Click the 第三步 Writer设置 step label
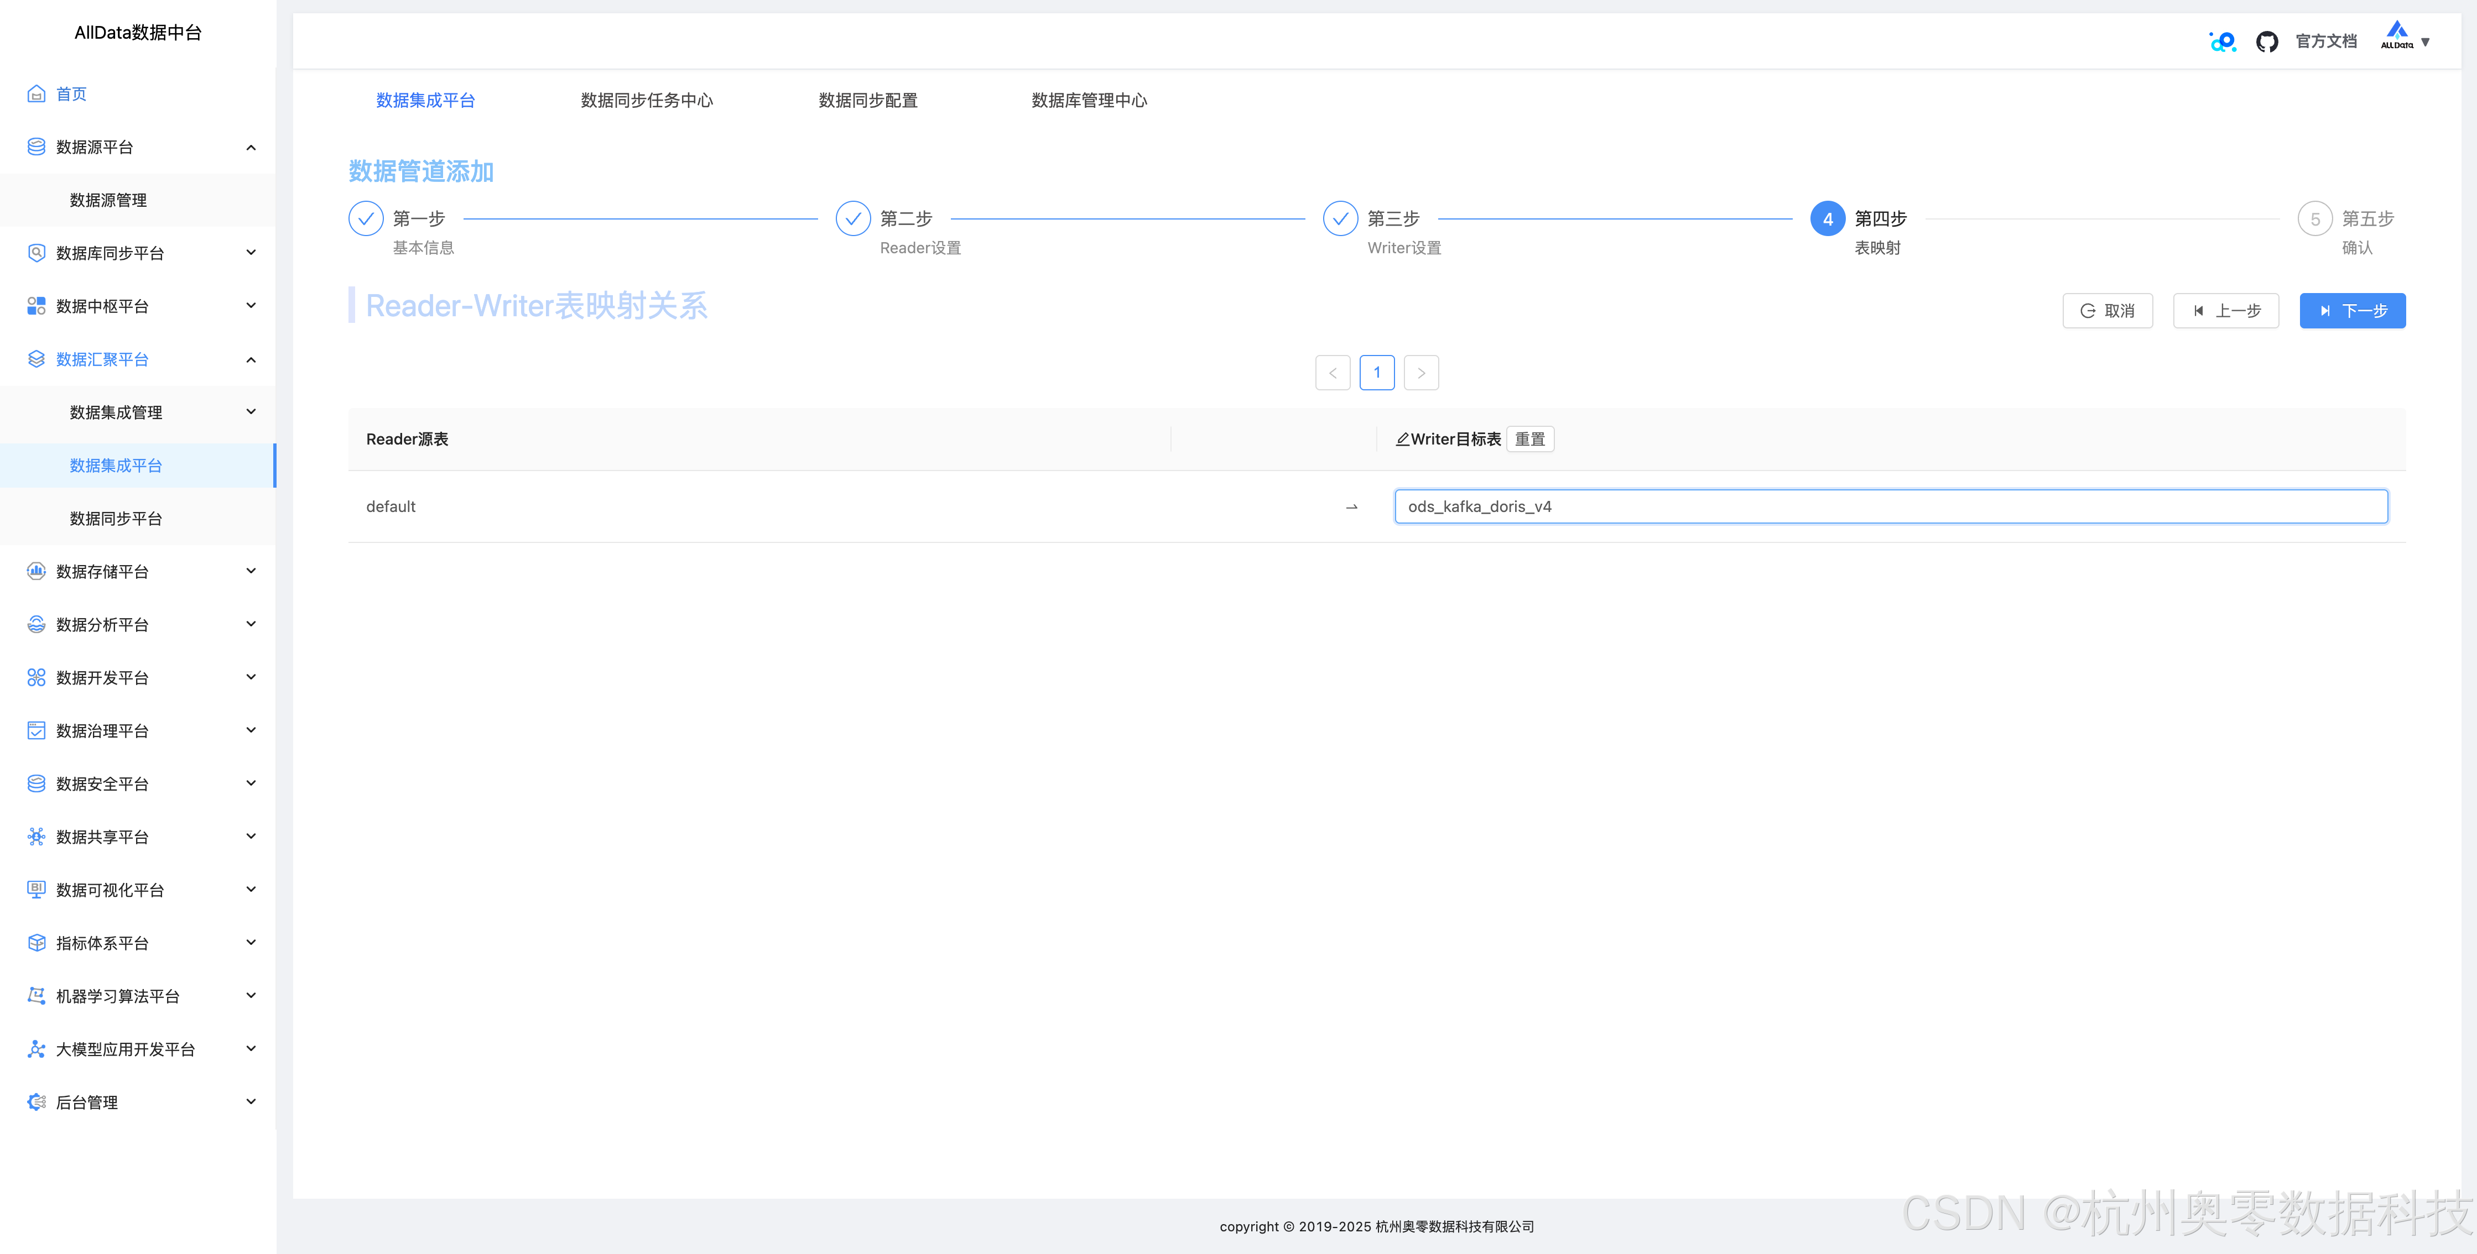The height and width of the screenshot is (1254, 2477). tap(1404, 233)
